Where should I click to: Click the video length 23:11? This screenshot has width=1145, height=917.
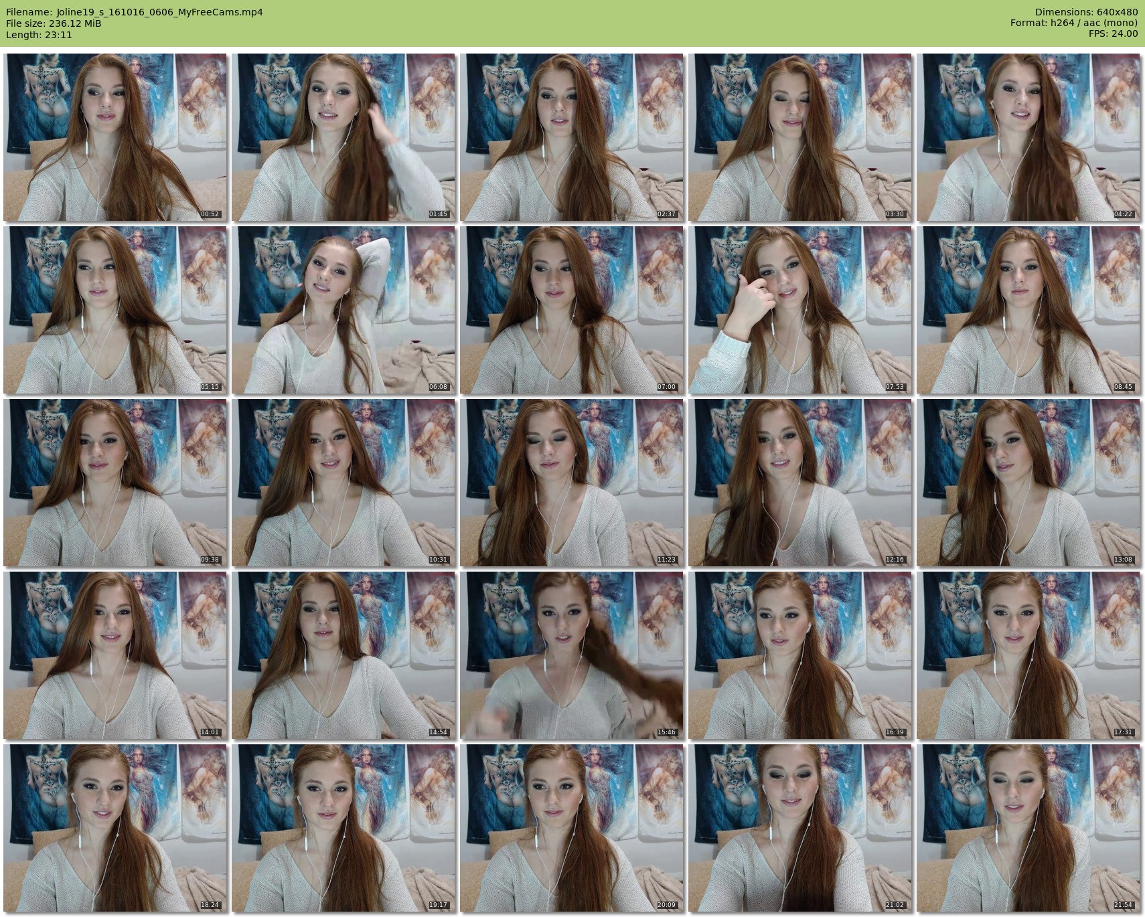[58, 35]
